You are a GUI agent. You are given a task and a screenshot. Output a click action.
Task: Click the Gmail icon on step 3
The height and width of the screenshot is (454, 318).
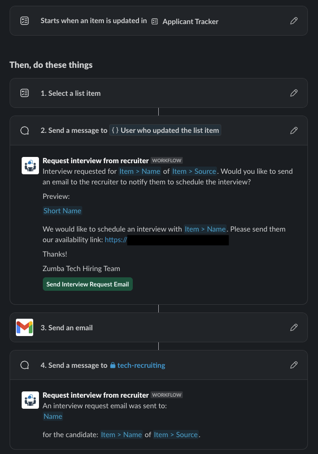25,327
